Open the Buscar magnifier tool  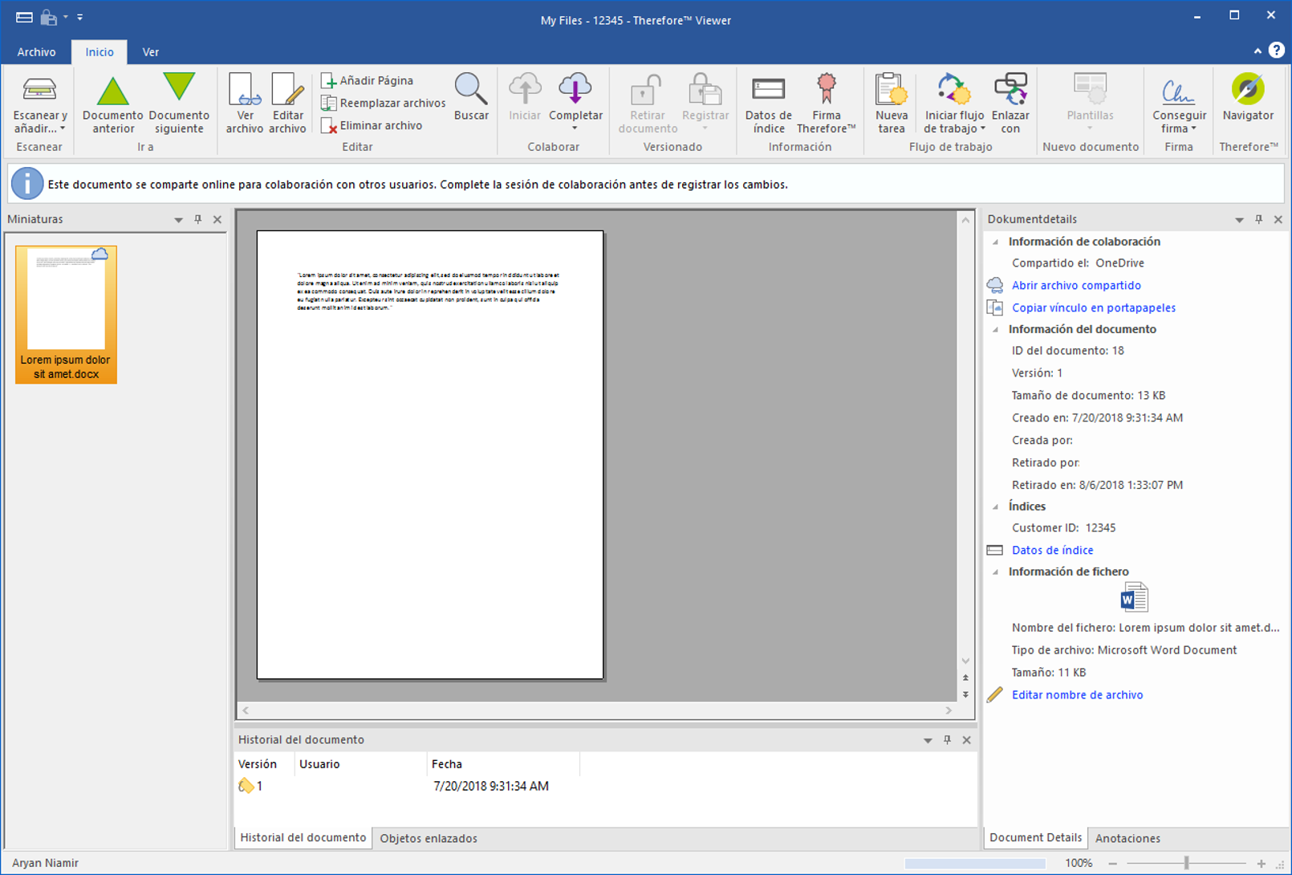click(x=471, y=97)
